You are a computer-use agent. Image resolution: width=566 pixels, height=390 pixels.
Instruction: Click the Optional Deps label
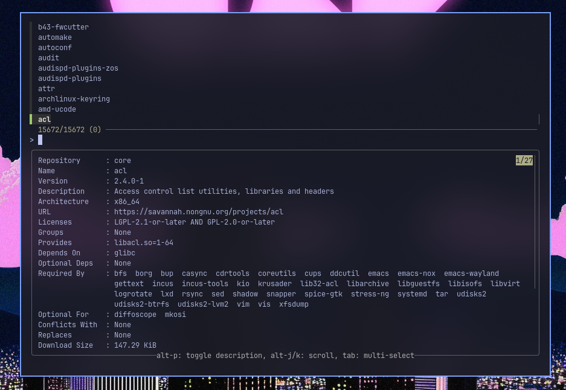tap(65, 263)
